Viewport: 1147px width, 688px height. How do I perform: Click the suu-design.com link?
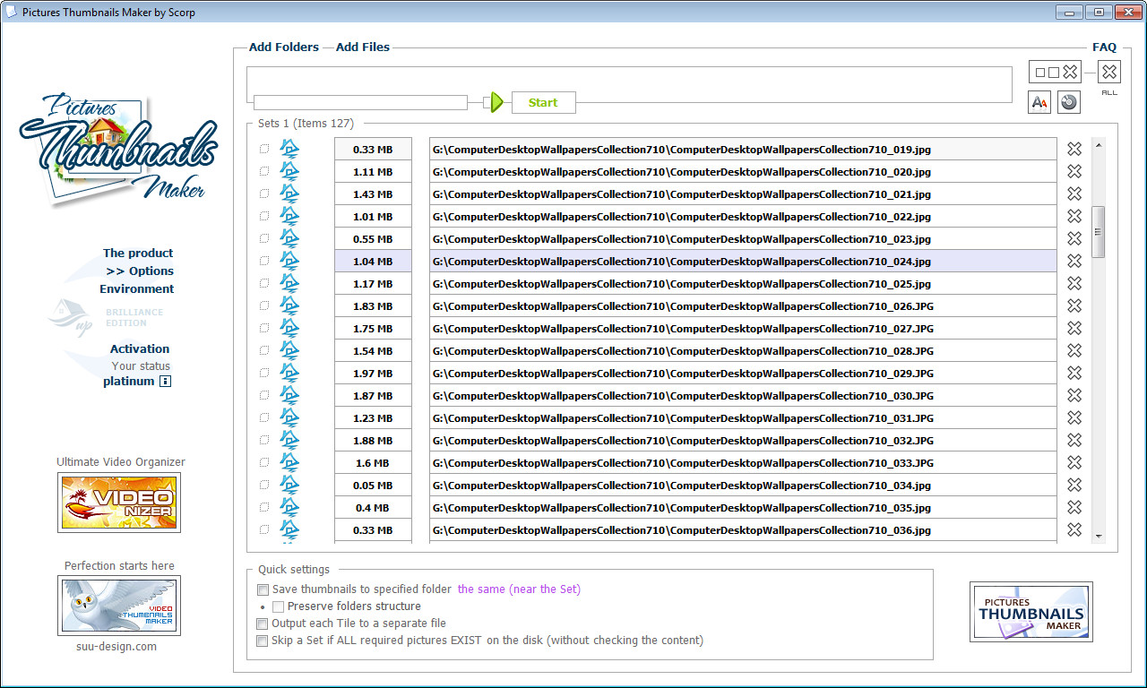116,646
